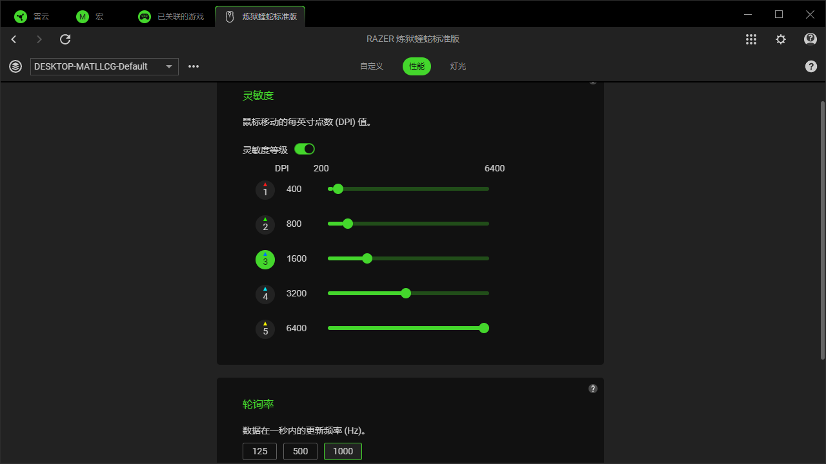The width and height of the screenshot is (826, 464).
Task: Select DPI stage 4 indicator
Action: [265, 295]
